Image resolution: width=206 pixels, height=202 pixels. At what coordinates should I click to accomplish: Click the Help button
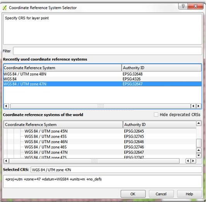(189, 194)
